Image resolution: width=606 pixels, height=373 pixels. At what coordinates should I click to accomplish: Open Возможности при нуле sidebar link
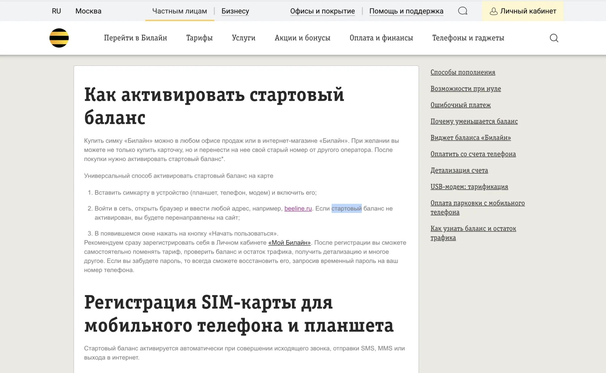tap(466, 89)
